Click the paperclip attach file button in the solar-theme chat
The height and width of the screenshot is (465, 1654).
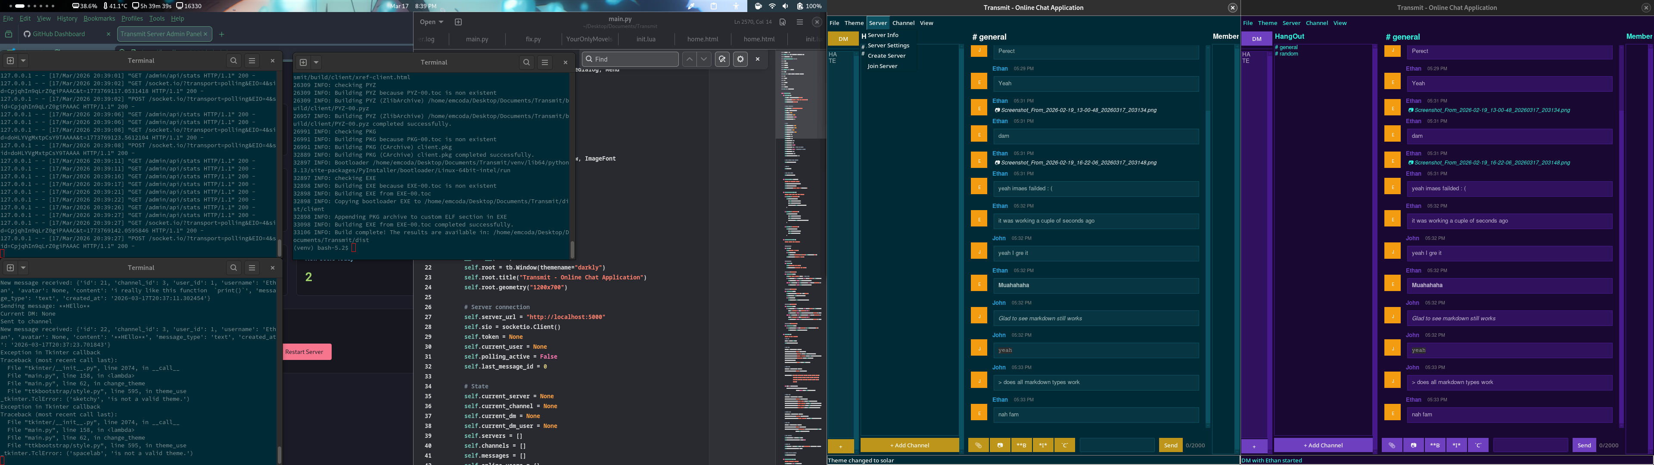(978, 445)
